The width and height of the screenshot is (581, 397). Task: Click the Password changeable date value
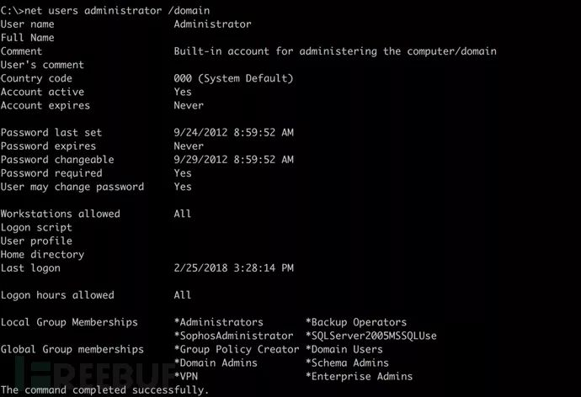point(233,160)
